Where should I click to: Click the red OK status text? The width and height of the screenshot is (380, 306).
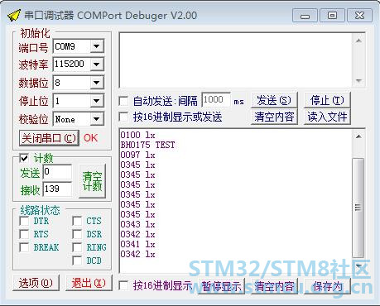(x=90, y=138)
